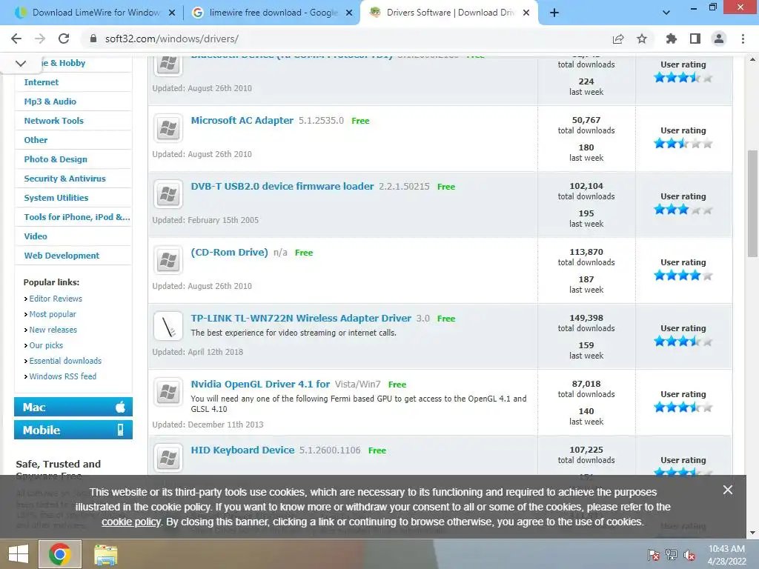Image resolution: width=759 pixels, height=569 pixels.
Task: Click Microsoft AC Adapter Windows icon
Action: pyautogui.click(x=168, y=129)
